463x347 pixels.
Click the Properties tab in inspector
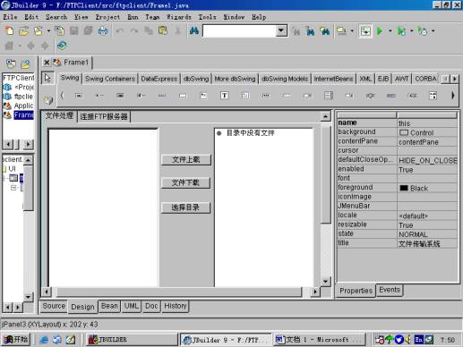(356, 291)
